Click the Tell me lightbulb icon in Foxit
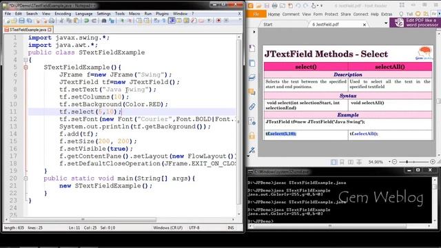The width and height of the screenshot is (441, 248). pyautogui.click(x=401, y=14)
